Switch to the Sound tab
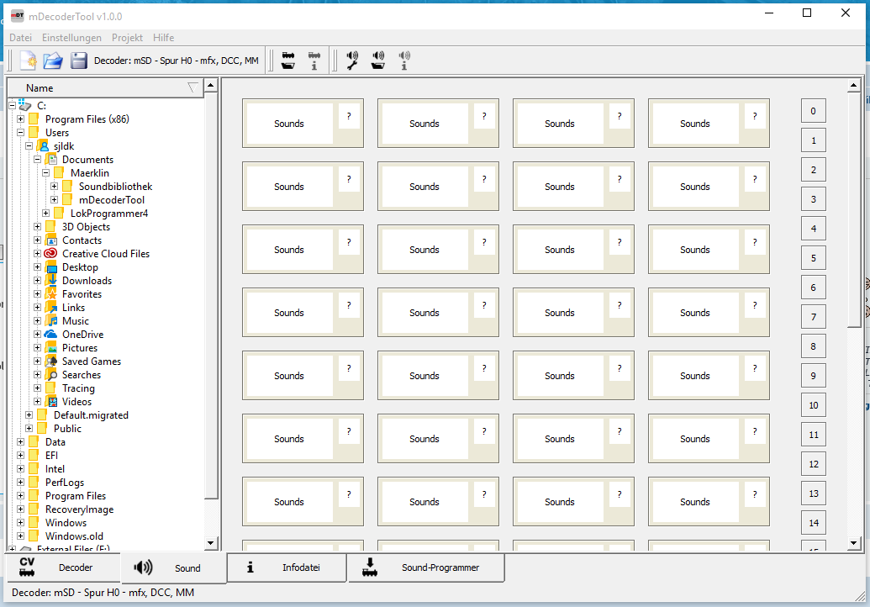 (173, 568)
